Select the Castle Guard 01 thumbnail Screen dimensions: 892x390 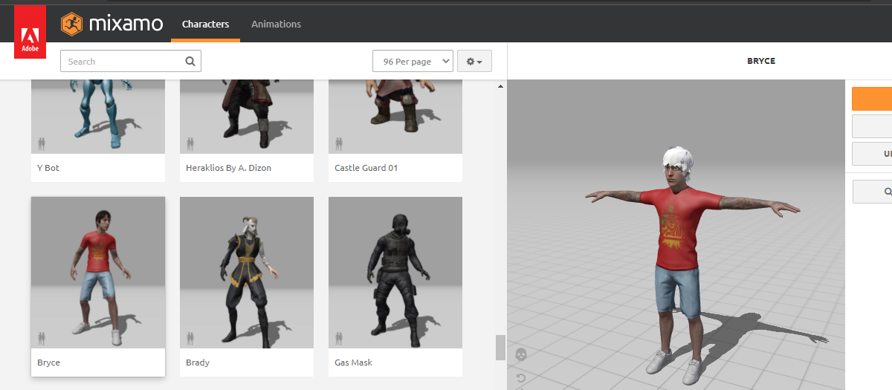click(x=395, y=115)
